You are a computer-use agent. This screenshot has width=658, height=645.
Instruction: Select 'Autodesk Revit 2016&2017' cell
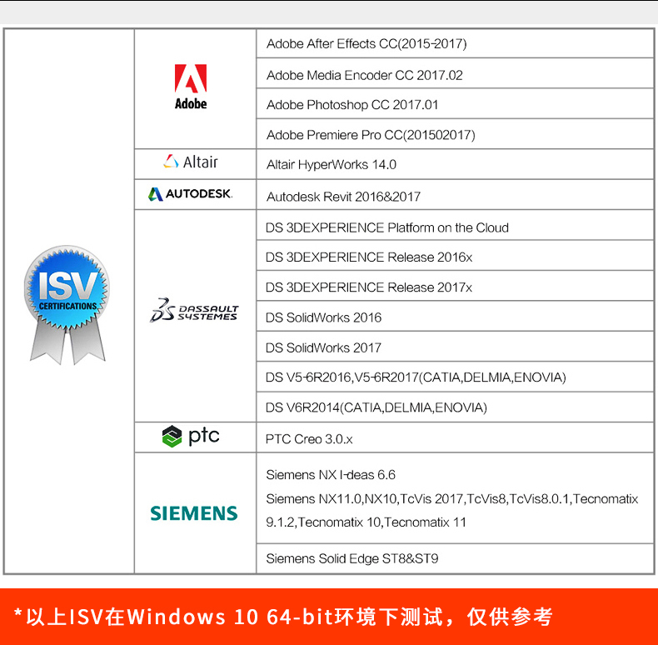pyautogui.click(x=456, y=195)
